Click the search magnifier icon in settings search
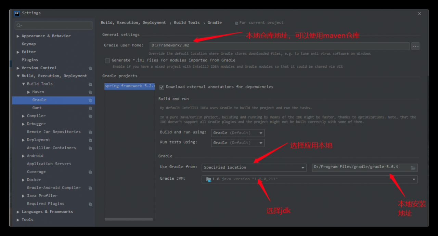This screenshot has width=438, height=236. (x=19, y=26)
